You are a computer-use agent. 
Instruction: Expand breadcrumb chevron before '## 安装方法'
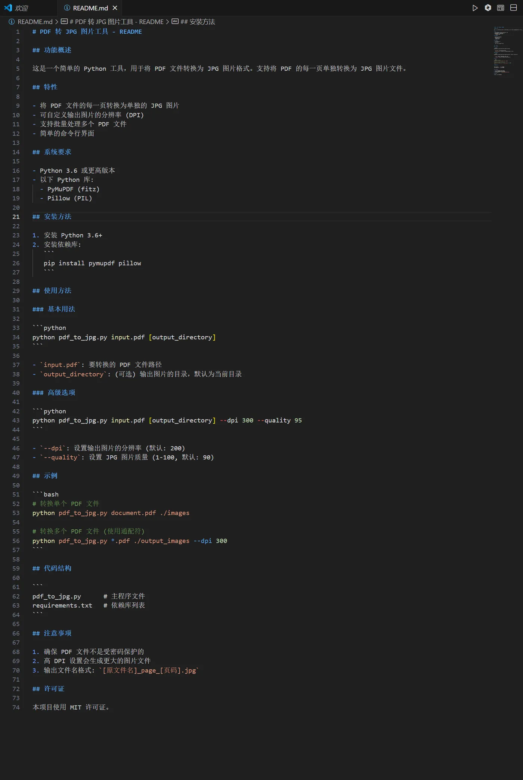(167, 22)
